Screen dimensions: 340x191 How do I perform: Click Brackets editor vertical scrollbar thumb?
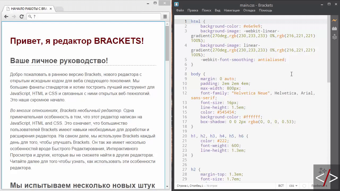[x=329, y=49]
